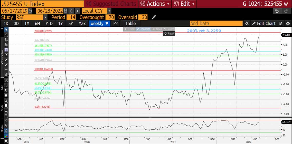Click the Oversold 30 field

[x=143, y=17]
